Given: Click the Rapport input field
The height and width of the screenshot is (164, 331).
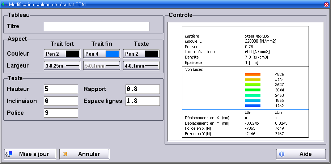Looking at the screenshot, I should tap(143, 89).
